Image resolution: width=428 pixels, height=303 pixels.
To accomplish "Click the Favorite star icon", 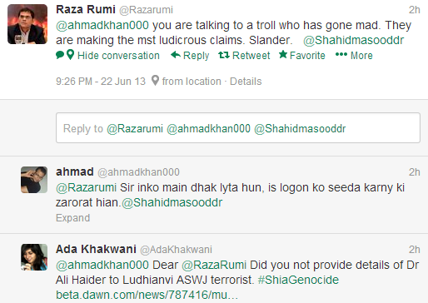I will click(283, 54).
